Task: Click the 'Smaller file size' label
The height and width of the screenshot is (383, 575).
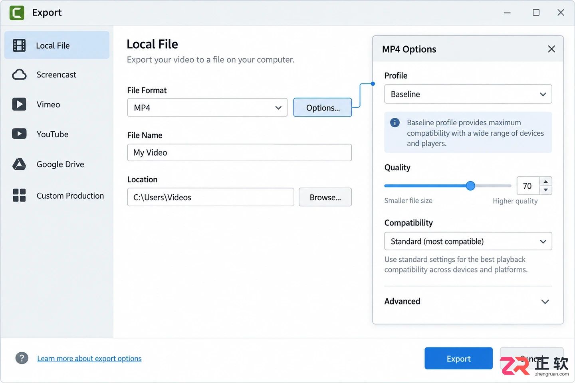Action: click(408, 201)
